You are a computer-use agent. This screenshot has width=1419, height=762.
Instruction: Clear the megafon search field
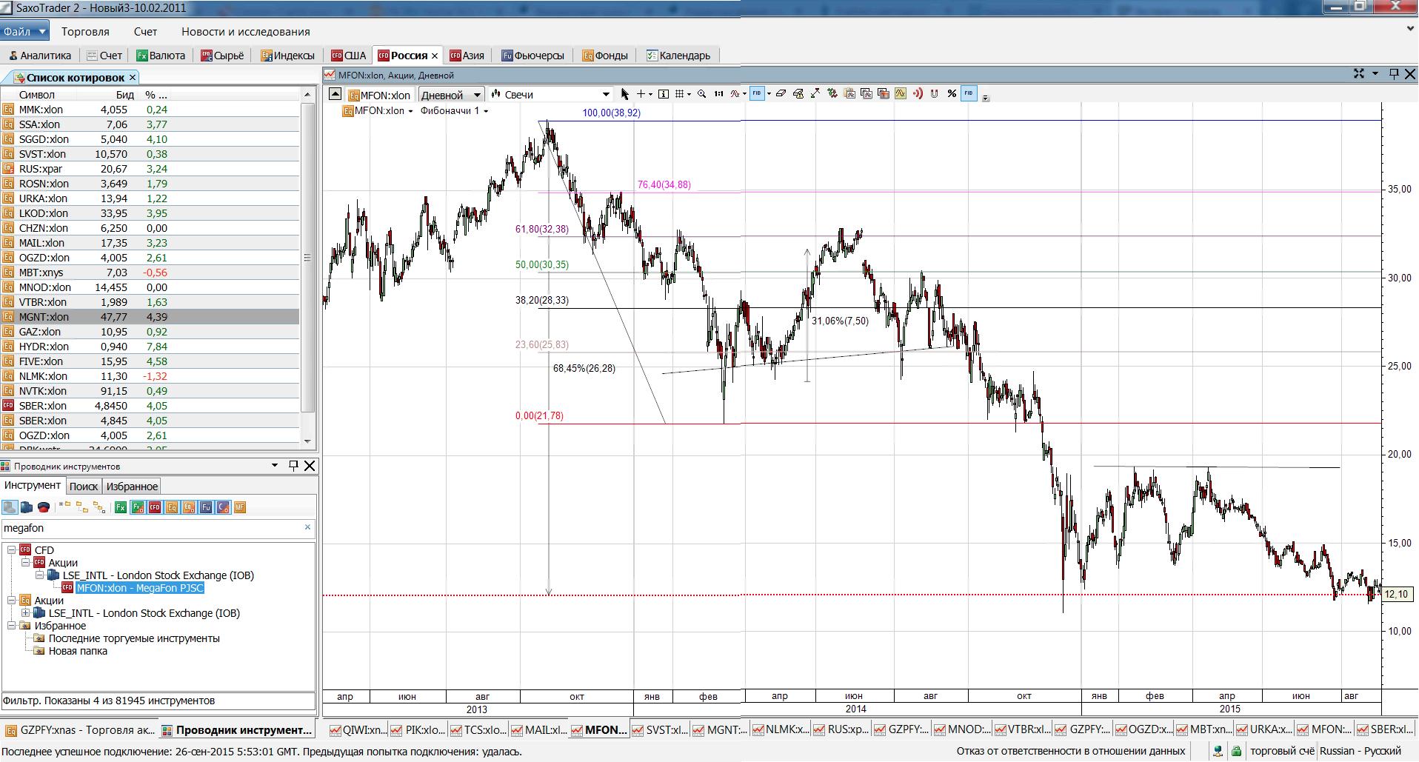pos(307,527)
